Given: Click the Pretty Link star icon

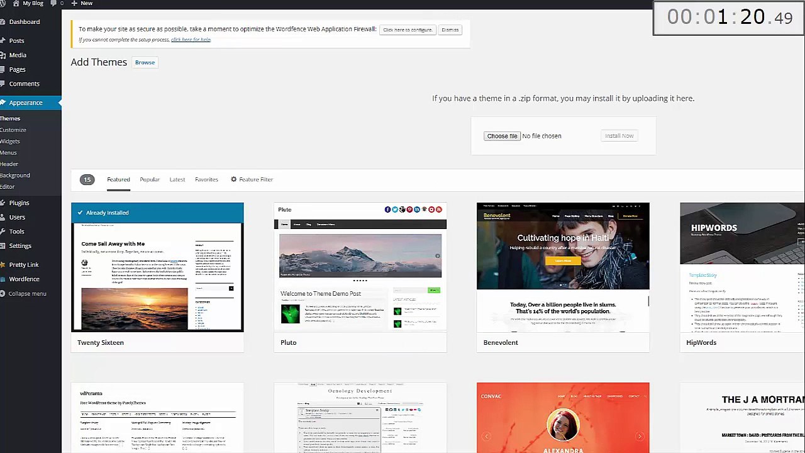Looking at the screenshot, I should point(3,265).
